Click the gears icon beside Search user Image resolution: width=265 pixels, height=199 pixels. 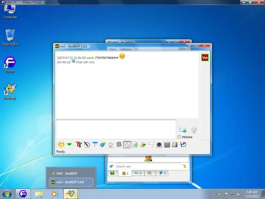[111, 166]
